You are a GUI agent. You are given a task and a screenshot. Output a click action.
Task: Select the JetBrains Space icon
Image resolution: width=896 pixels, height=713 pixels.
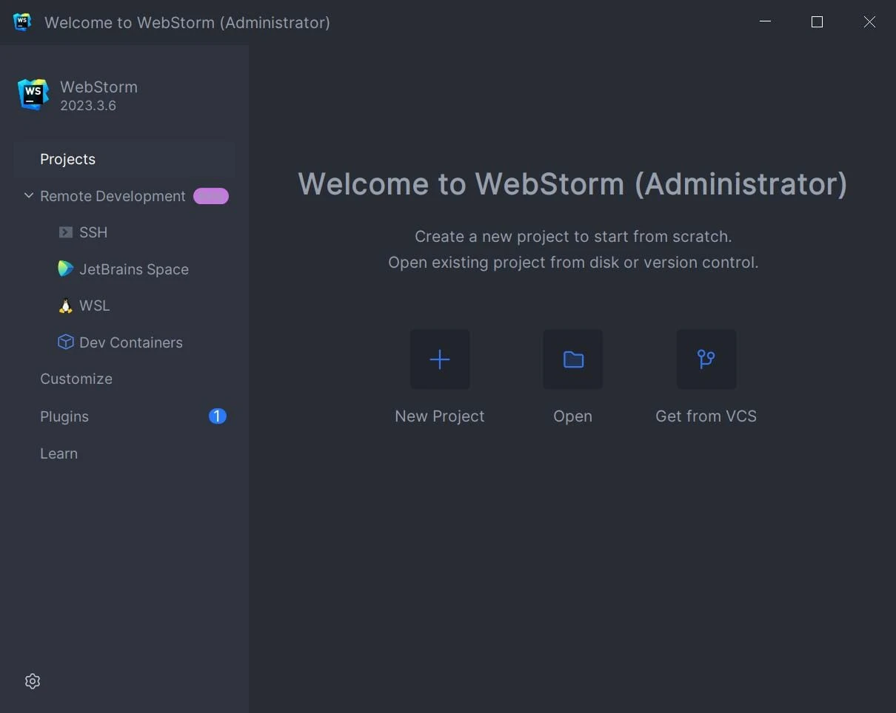pyautogui.click(x=65, y=268)
